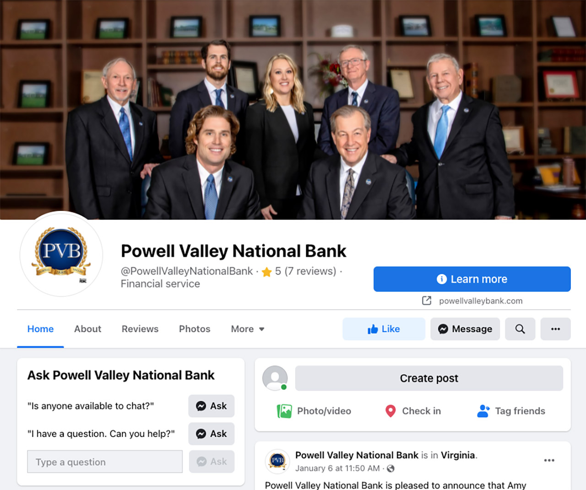Image resolution: width=586 pixels, height=490 pixels.
Task: Click the Type a question field
Action: 105,462
